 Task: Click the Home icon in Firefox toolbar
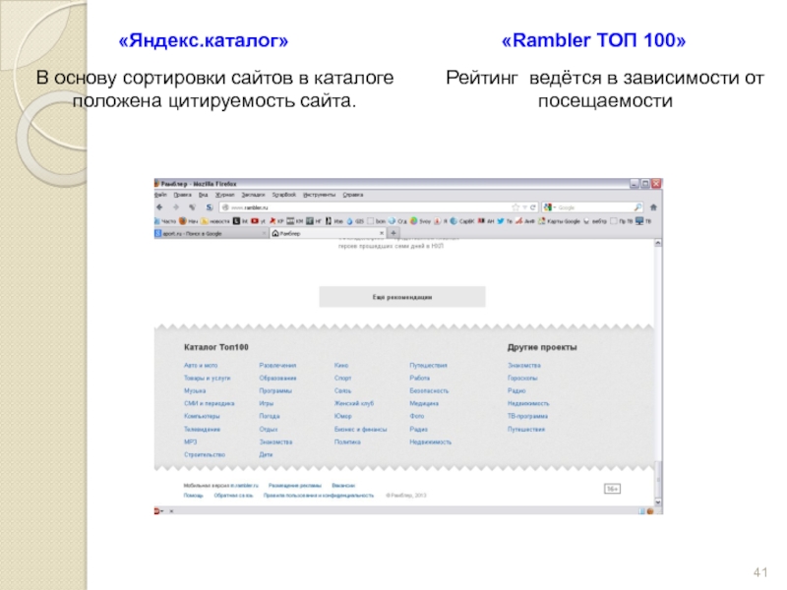(x=653, y=206)
